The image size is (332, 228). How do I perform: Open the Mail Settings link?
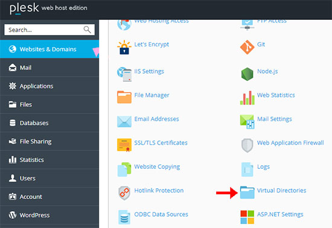click(x=275, y=119)
